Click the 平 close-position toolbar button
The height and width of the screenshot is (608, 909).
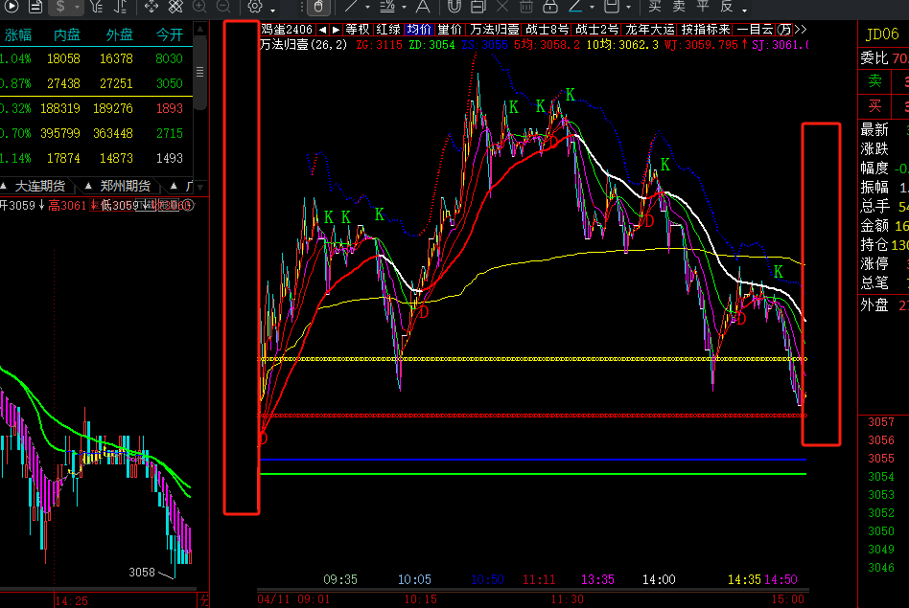(703, 7)
